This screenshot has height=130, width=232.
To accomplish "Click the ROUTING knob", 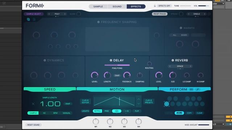I will pos(149,64).
